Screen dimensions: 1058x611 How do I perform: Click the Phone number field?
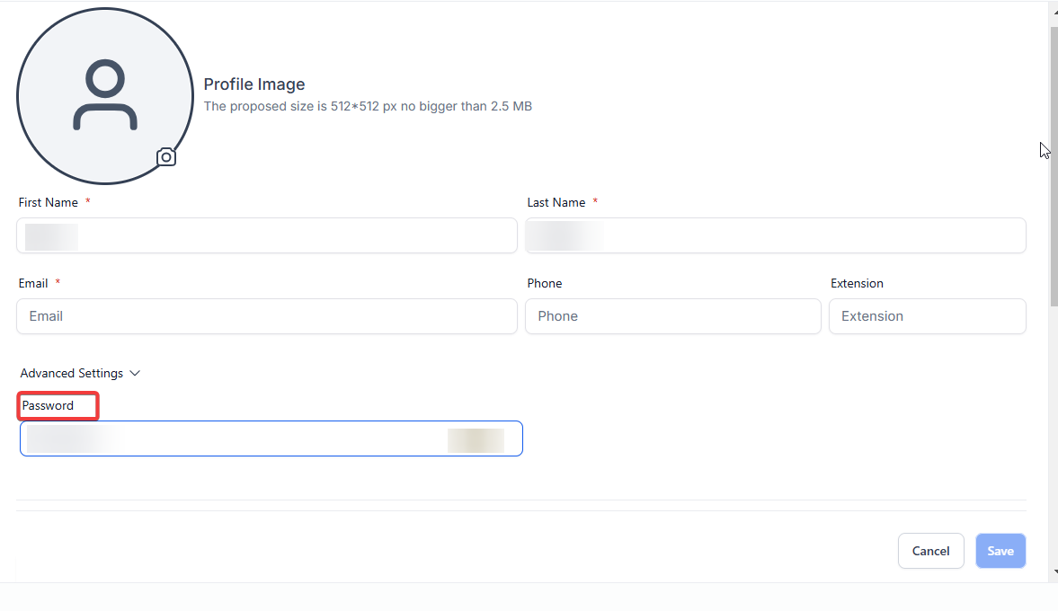672,316
